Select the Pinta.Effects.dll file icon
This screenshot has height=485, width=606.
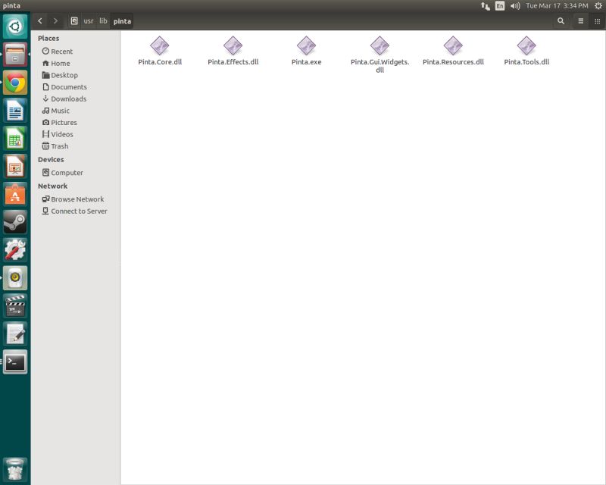click(232, 45)
